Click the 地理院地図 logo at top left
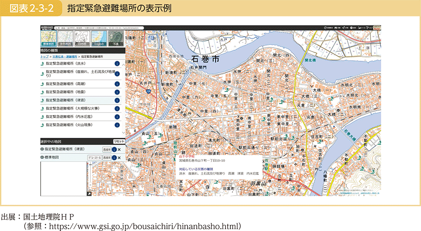 47,28
